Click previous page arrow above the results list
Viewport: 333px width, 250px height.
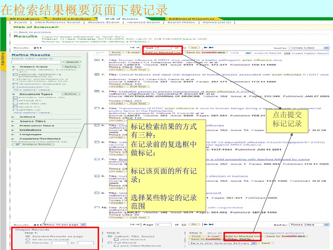[x=138, y=48]
